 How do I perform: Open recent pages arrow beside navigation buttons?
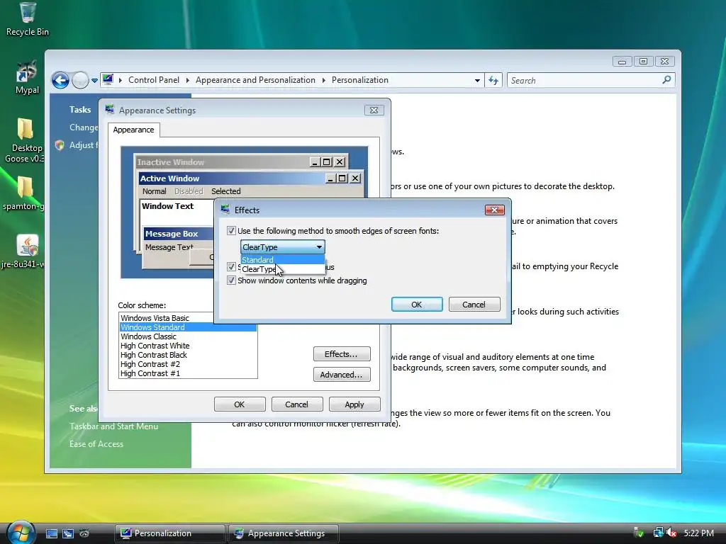94,81
